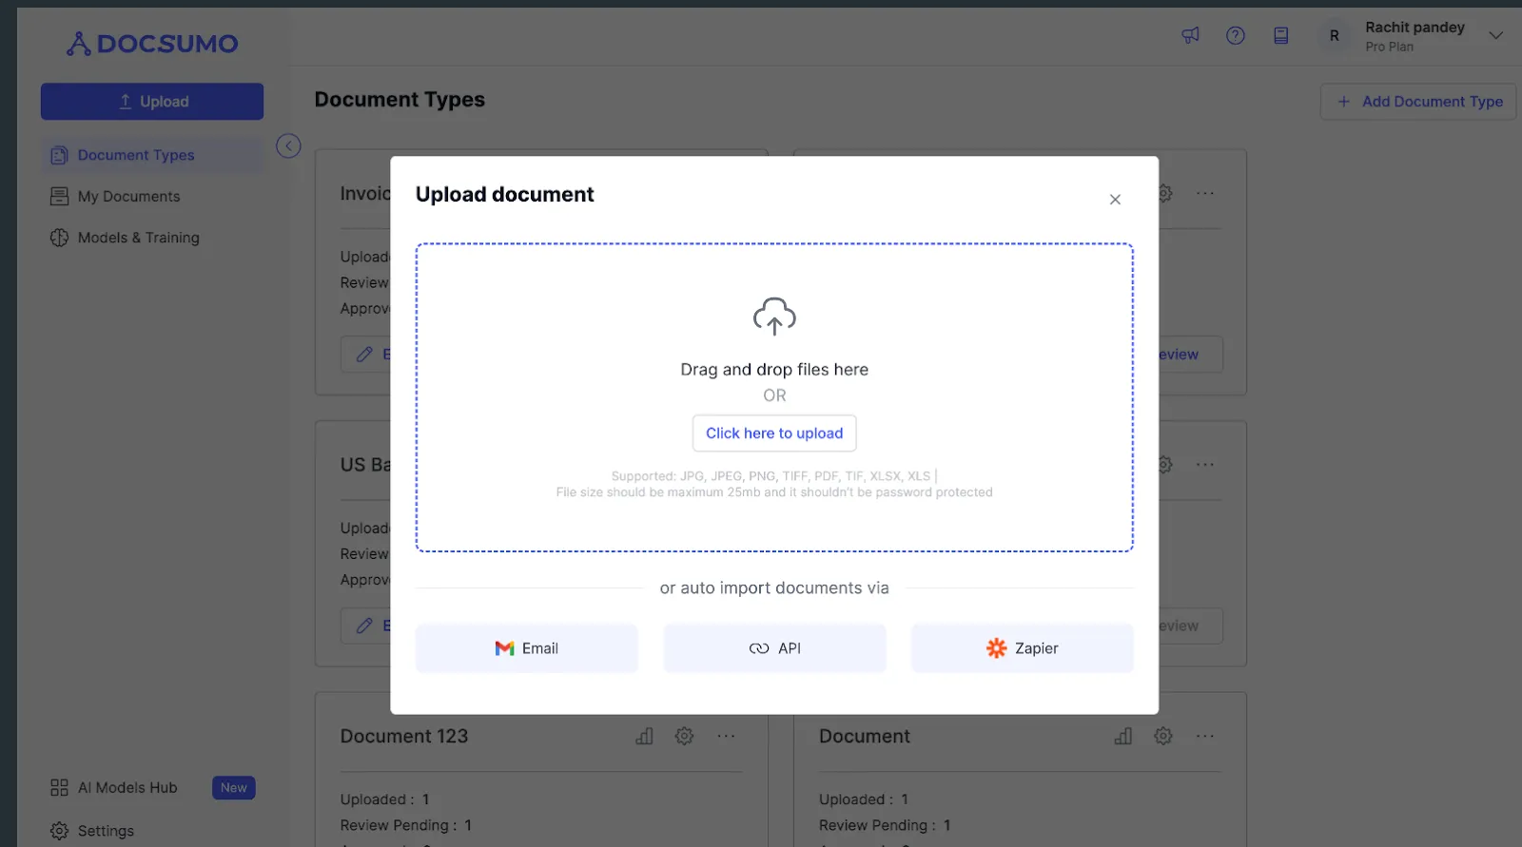The width and height of the screenshot is (1522, 847).
Task: Click the Settings gear icon in sidebar
Action: [x=59, y=831]
